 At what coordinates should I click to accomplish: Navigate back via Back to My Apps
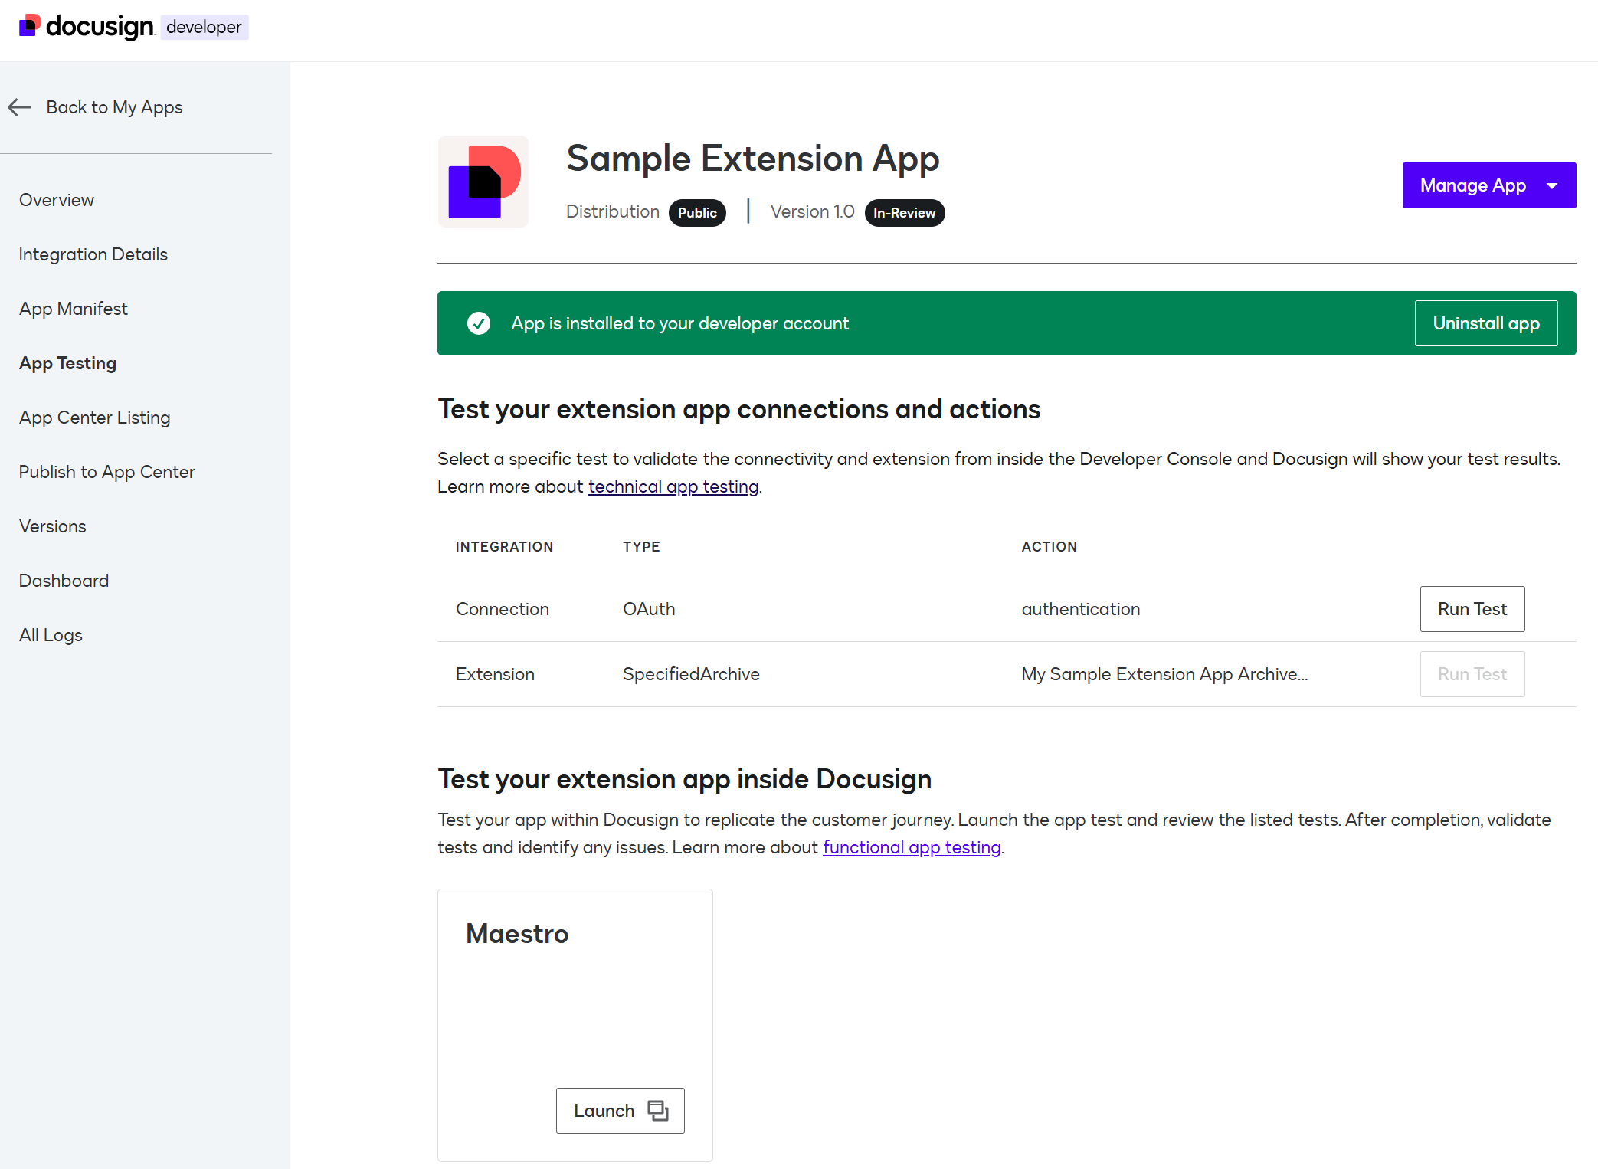tap(115, 107)
